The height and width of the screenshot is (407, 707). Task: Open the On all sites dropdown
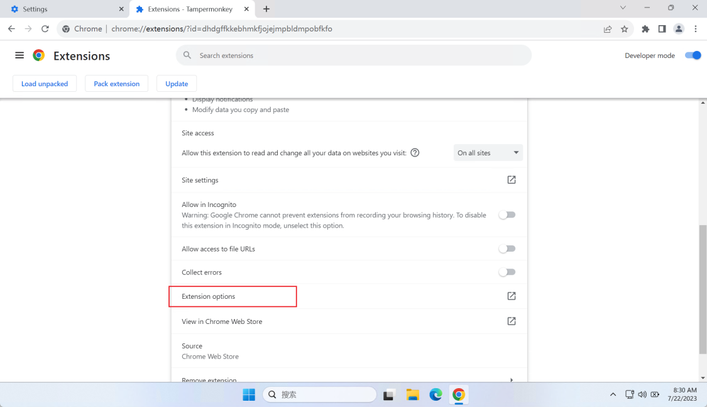tap(488, 152)
